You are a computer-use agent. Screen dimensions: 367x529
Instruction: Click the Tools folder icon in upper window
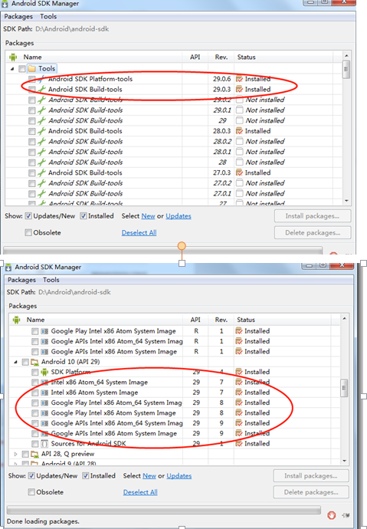(x=32, y=69)
